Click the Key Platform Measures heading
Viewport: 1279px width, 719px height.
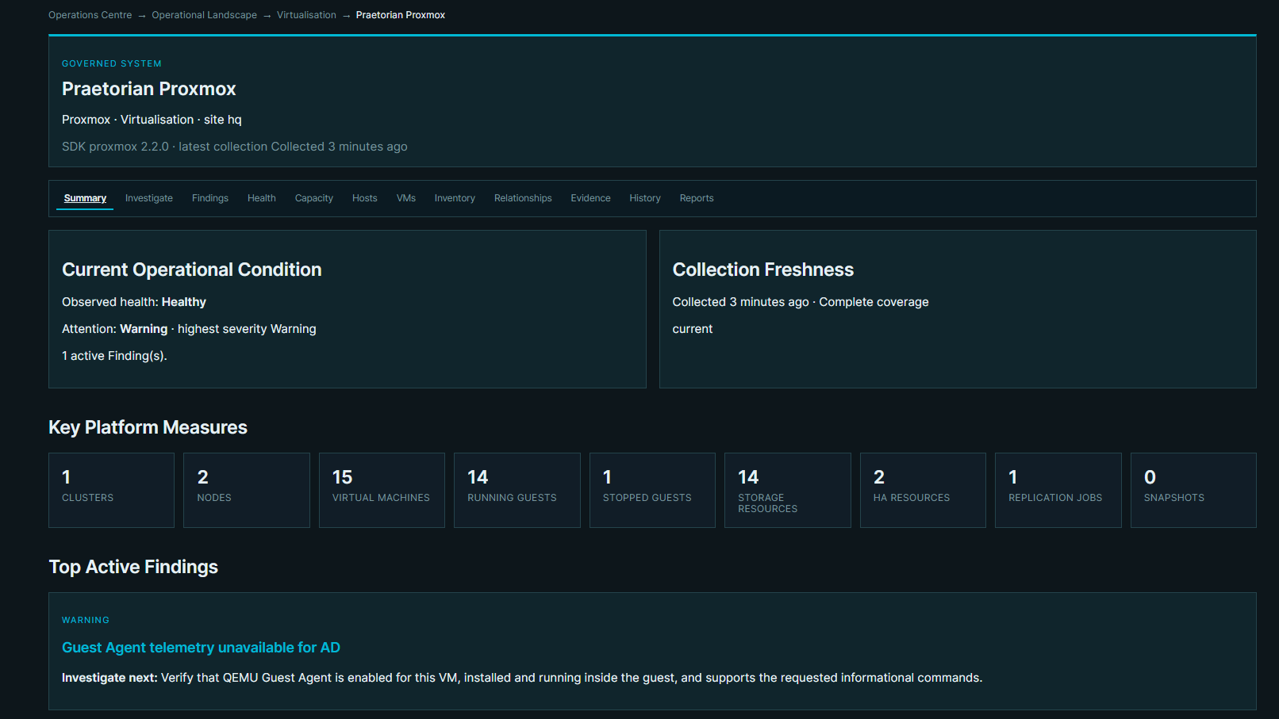pos(148,427)
